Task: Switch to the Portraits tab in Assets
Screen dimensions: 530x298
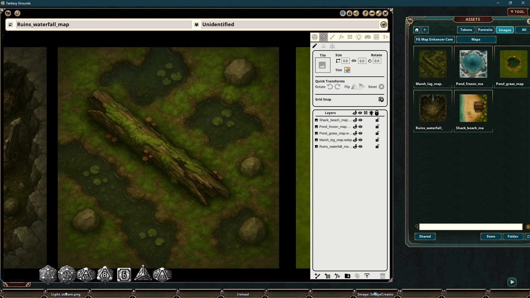Action: [485, 30]
